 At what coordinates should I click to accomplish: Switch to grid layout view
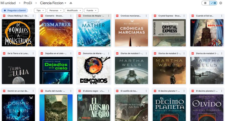coord(213,3)
